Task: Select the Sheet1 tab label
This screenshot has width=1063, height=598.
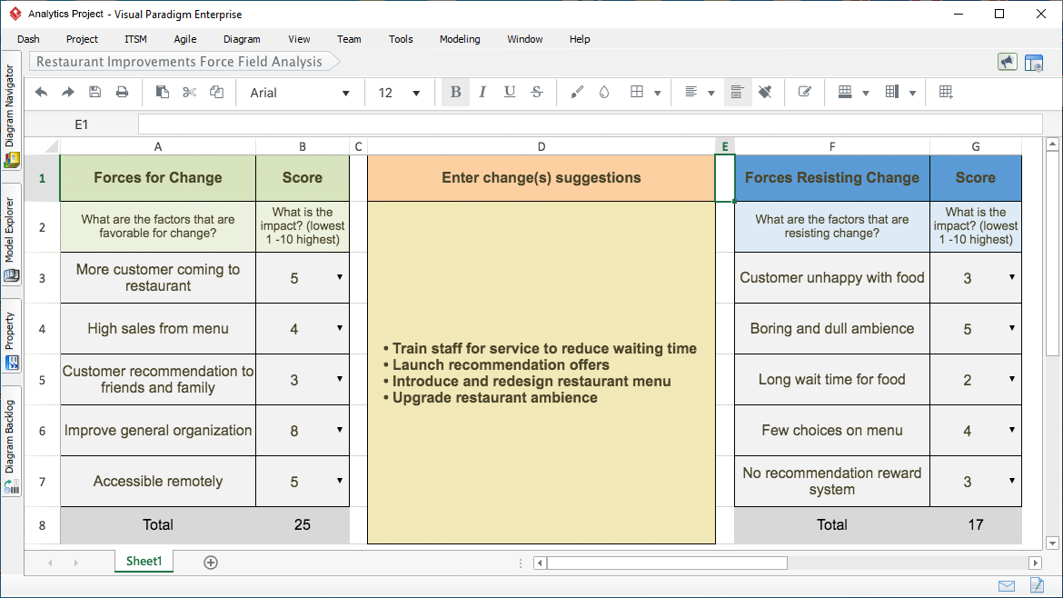Action: [x=143, y=562]
